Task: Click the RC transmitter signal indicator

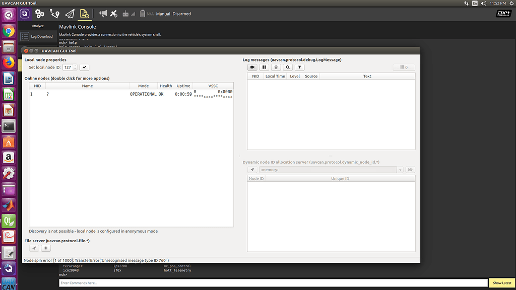Action: point(128,14)
